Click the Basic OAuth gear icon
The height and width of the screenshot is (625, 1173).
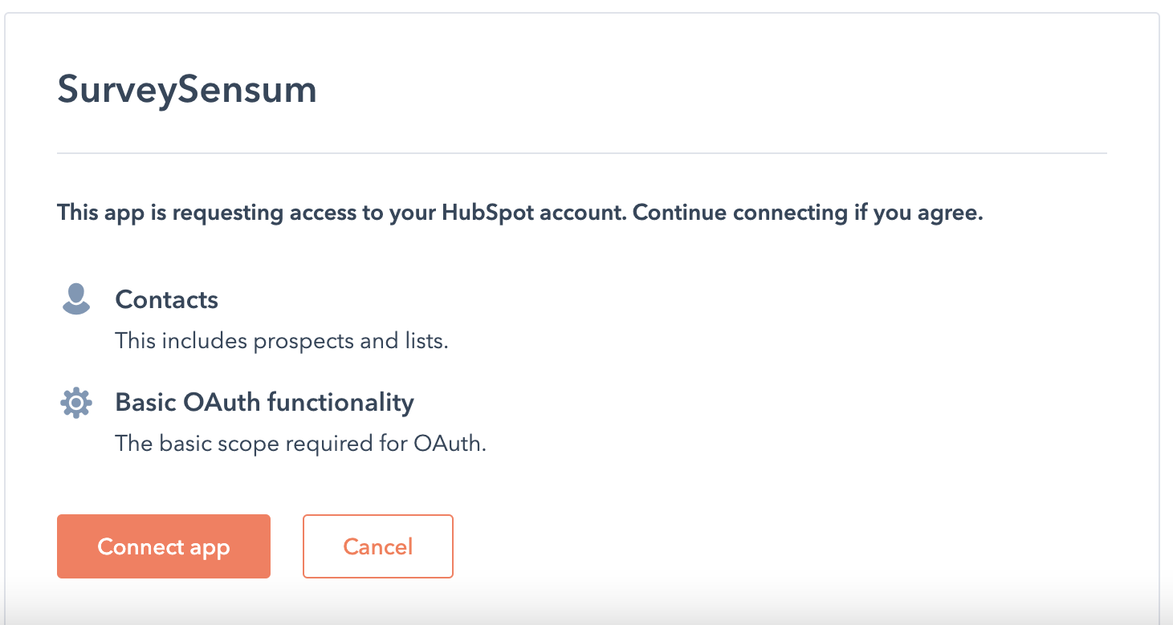pos(76,402)
